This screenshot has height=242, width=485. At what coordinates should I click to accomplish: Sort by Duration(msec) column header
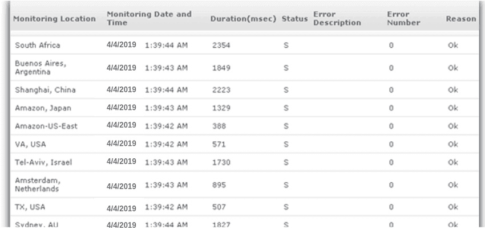(x=243, y=19)
